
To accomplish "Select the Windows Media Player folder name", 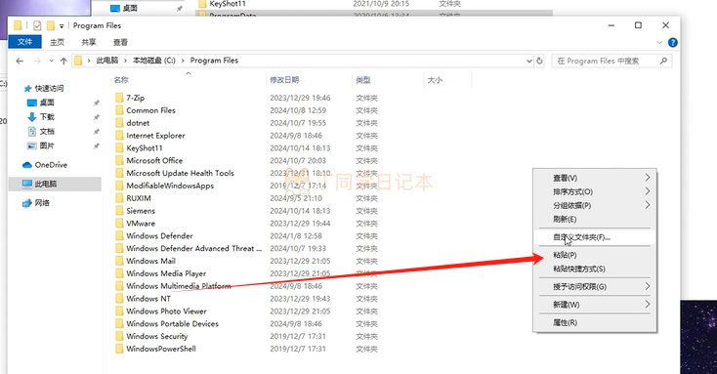I will pyautogui.click(x=166, y=273).
